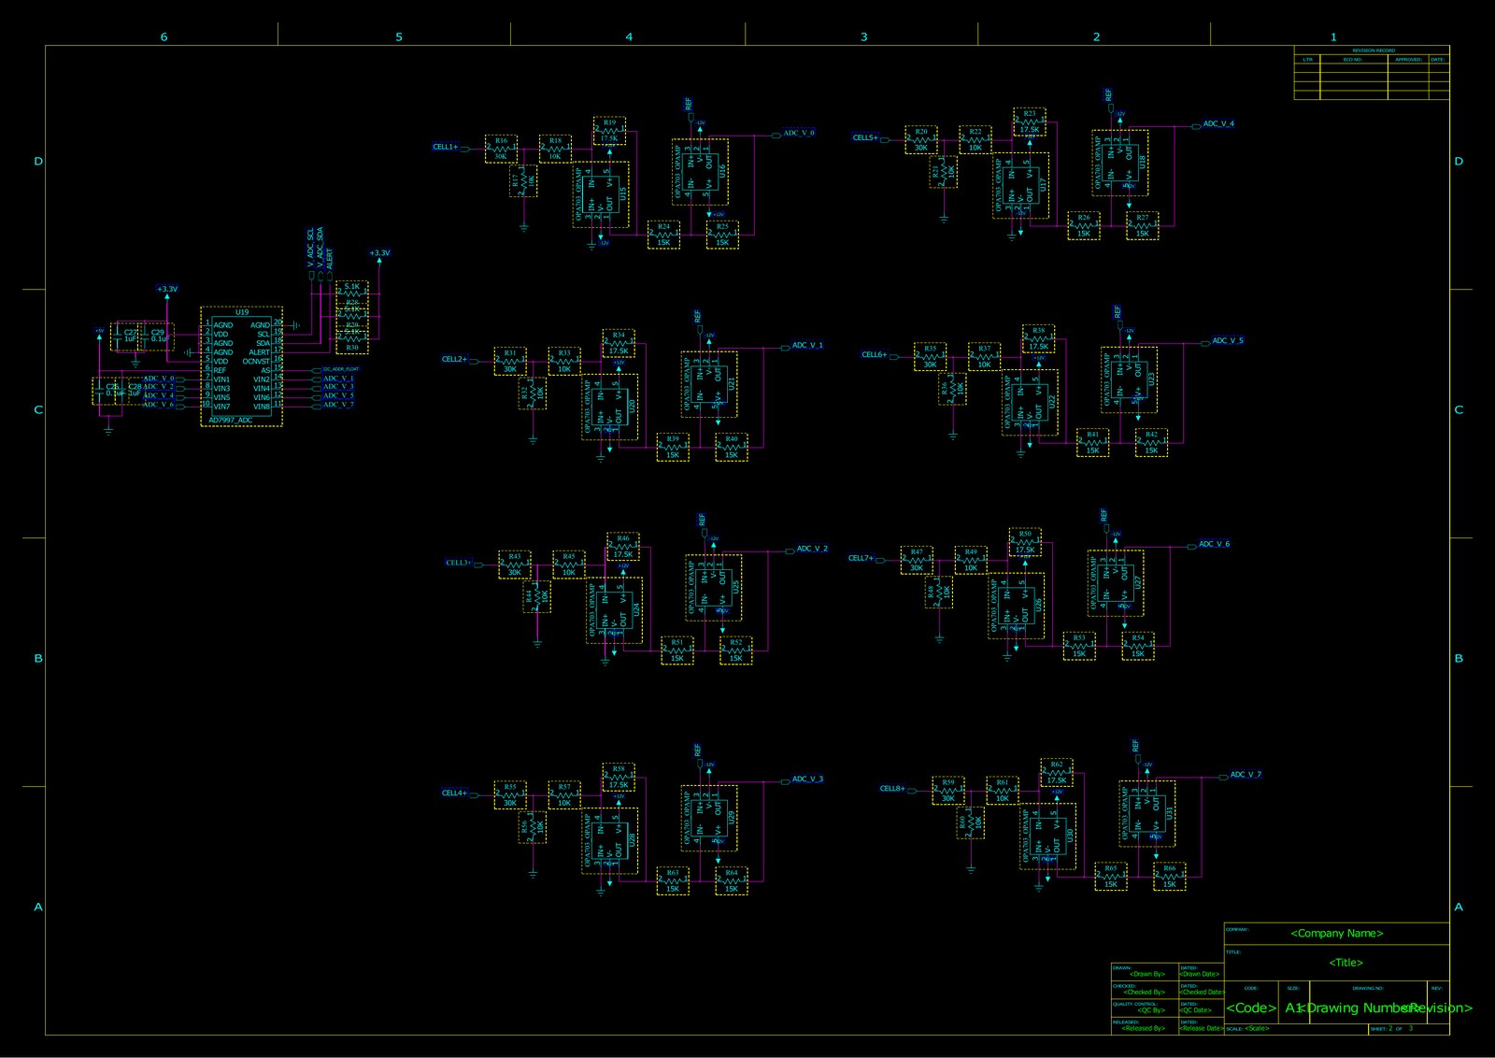Select the R19 17.5K resistor
This screenshot has width=1495, height=1058.
point(609,130)
